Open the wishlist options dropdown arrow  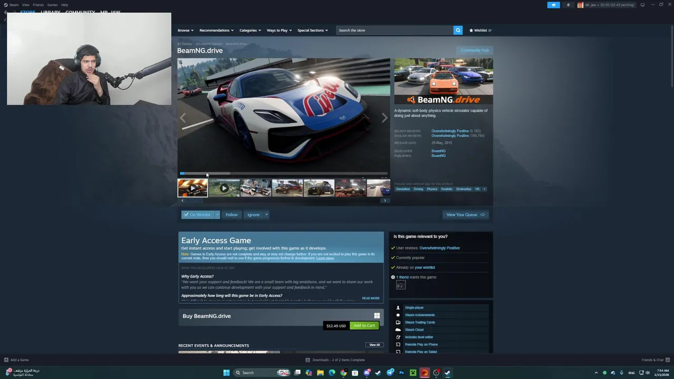point(217,215)
